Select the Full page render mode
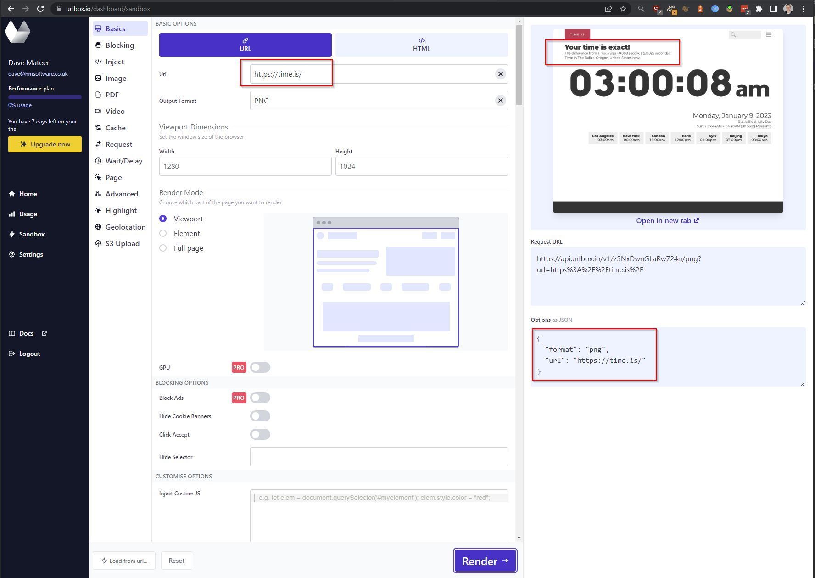This screenshot has height=578, width=815. click(163, 248)
